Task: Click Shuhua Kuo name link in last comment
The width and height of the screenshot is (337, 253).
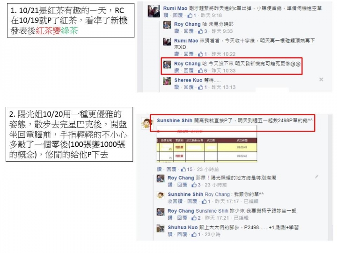Action: 183,227
